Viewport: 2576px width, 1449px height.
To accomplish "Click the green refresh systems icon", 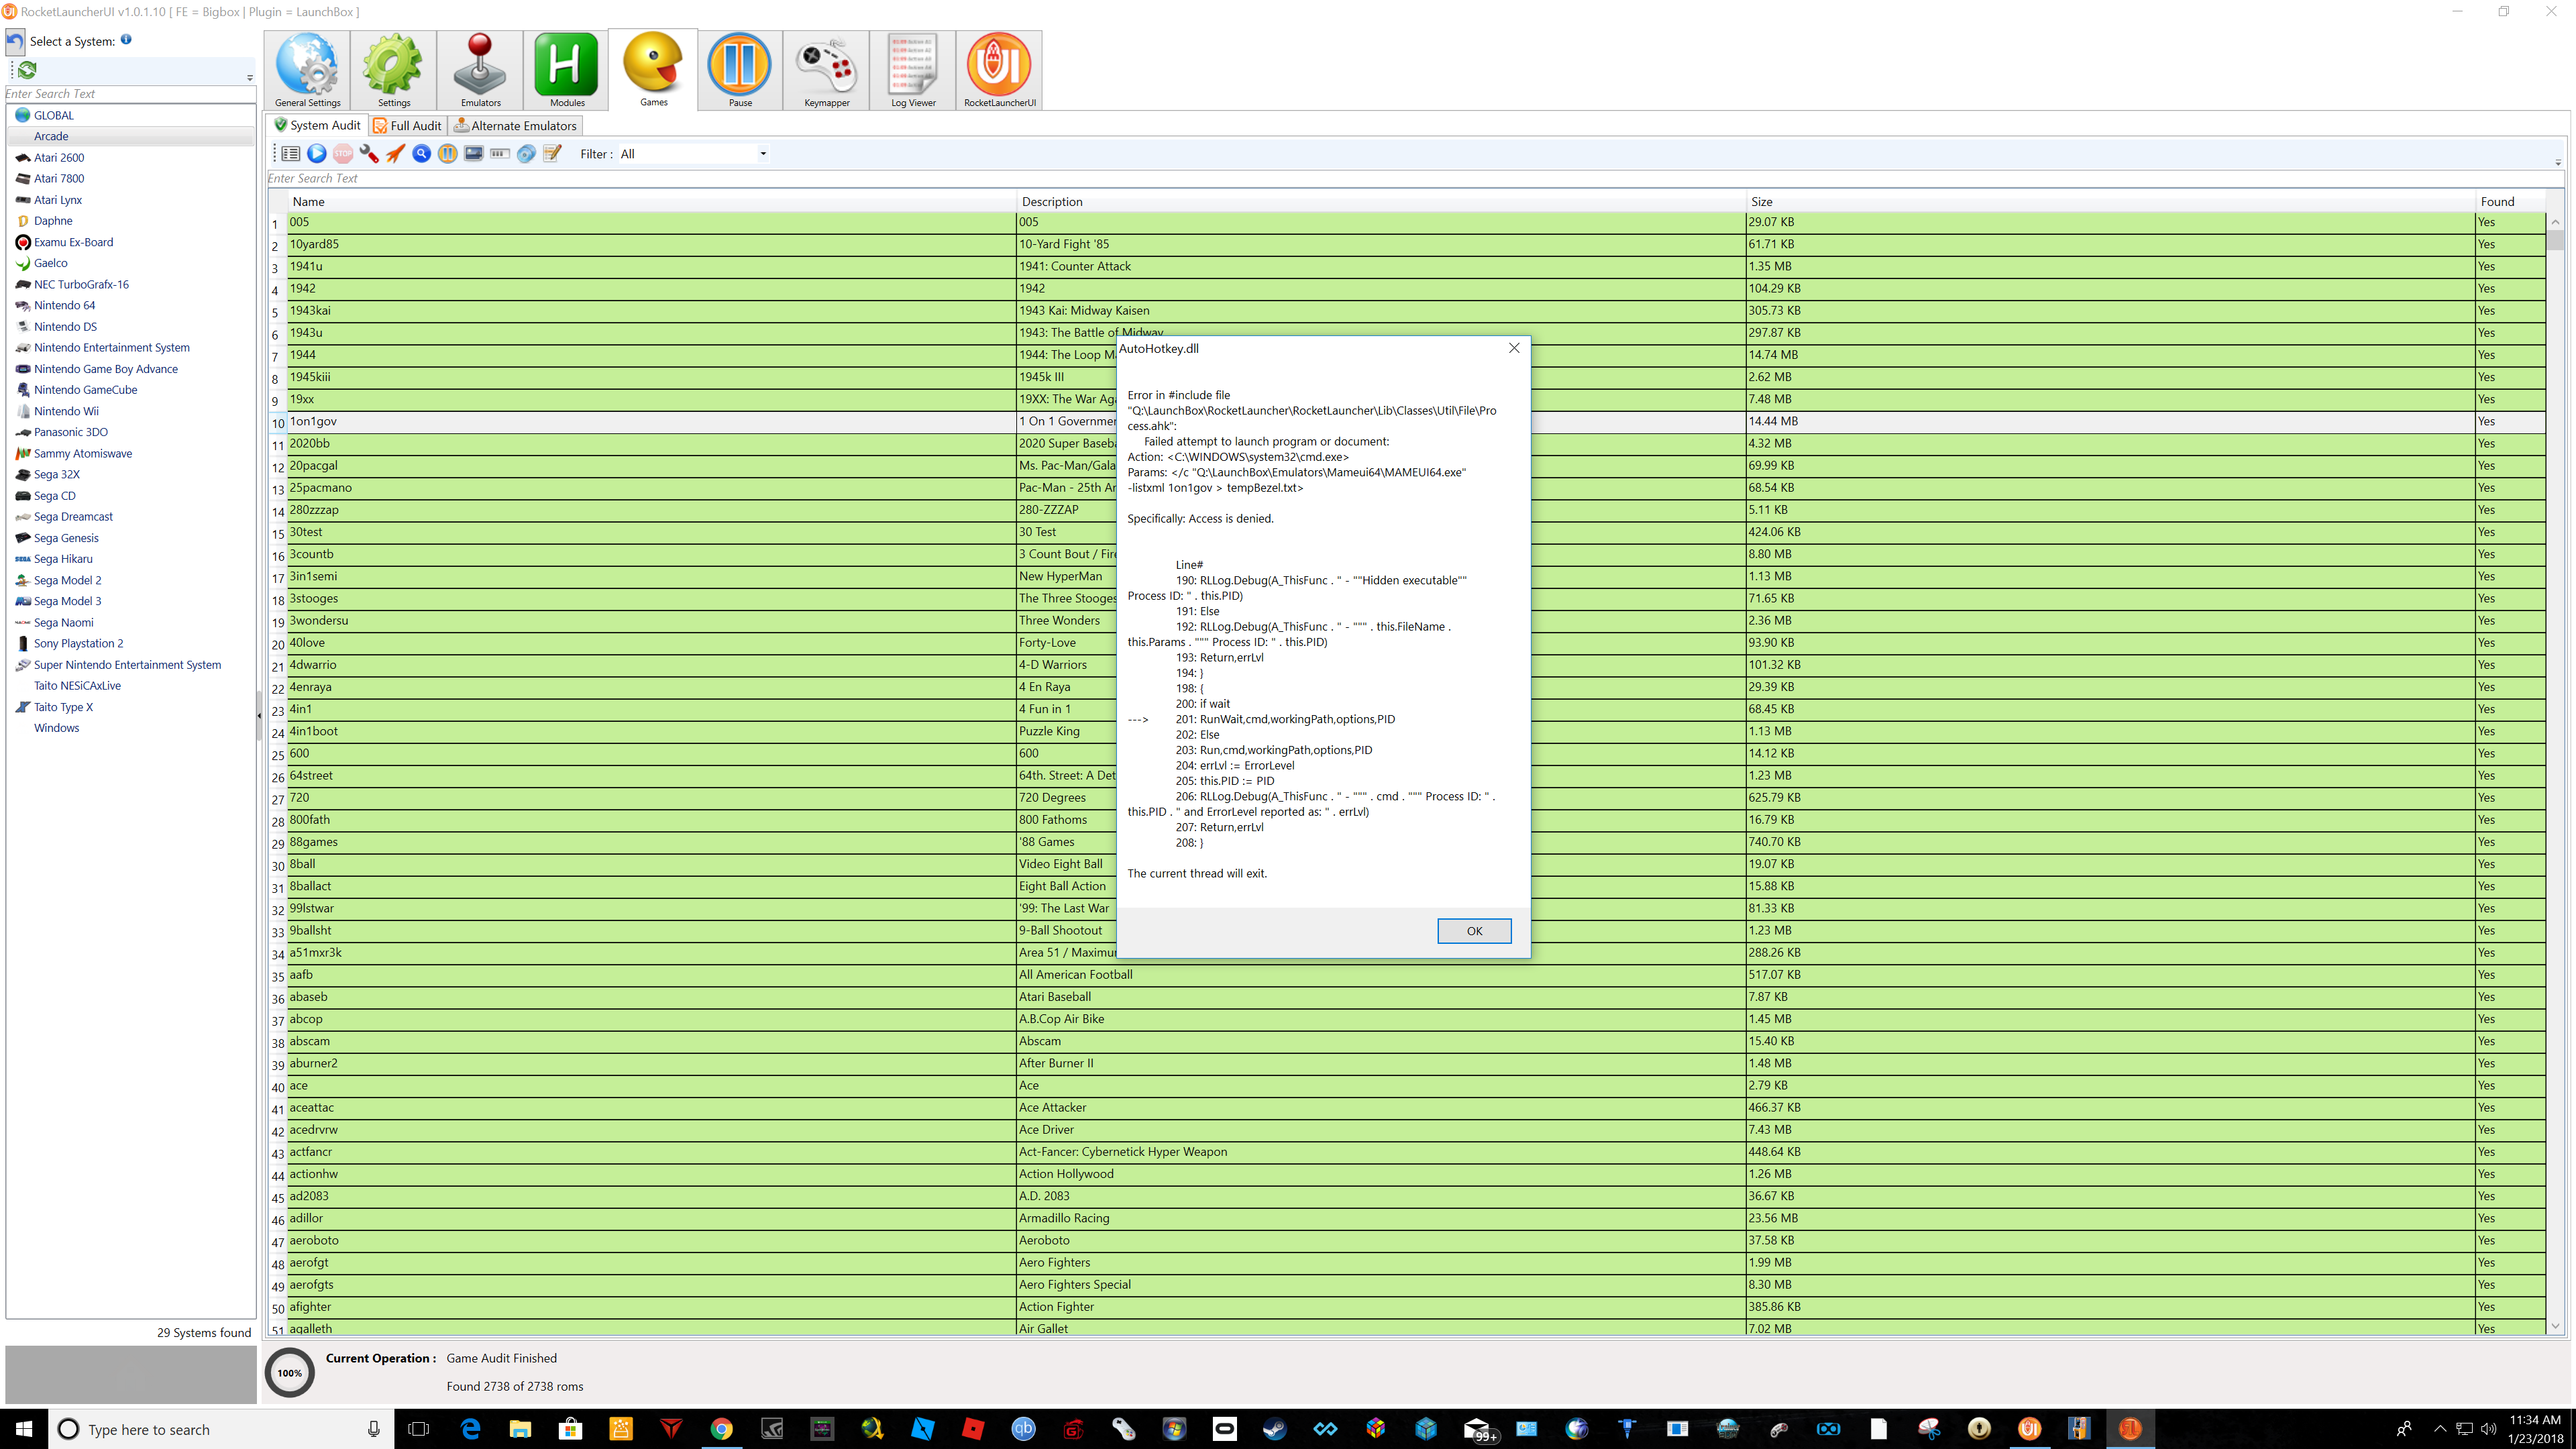I will [x=27, y=70].
